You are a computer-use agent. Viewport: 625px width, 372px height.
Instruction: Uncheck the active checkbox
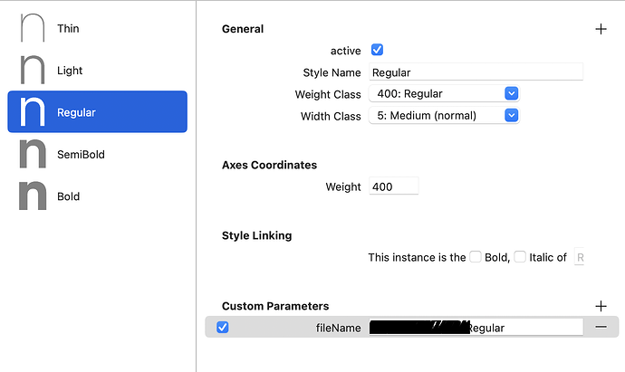point(378,50)
